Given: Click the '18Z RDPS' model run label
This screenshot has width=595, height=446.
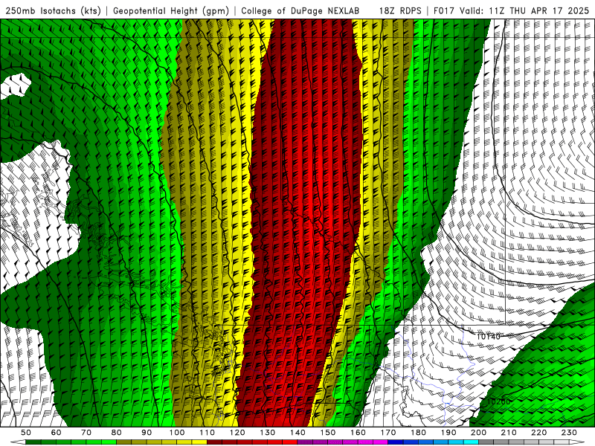Looking at the screenshot, I should click(400, 10).
